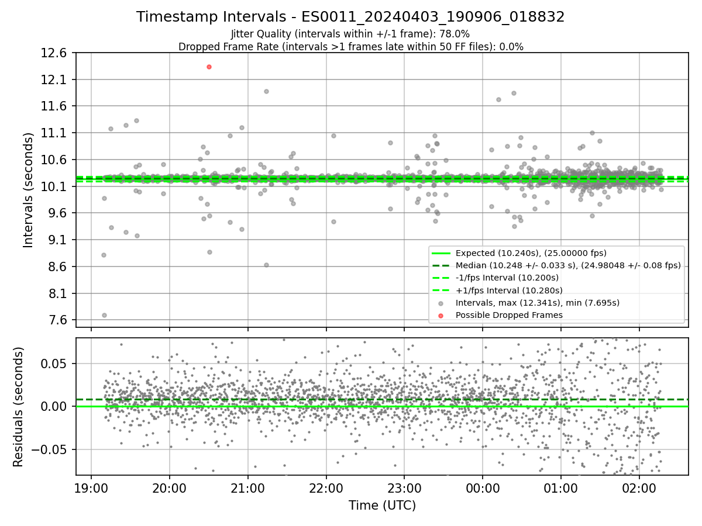The image size is (702, 526).
Task: Click the '20:00' x-axis tick label
Action: tap(170, 487)
